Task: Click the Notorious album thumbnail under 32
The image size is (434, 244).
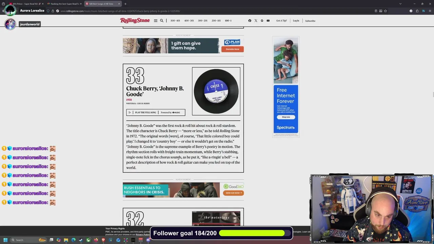Action: click(x=216, y=218)
